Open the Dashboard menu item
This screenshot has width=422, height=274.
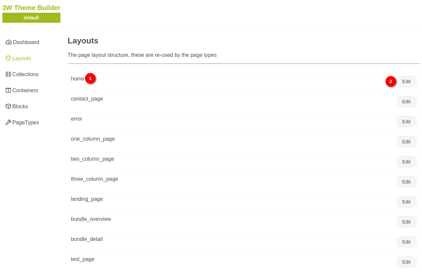click(x=26, y=42)
